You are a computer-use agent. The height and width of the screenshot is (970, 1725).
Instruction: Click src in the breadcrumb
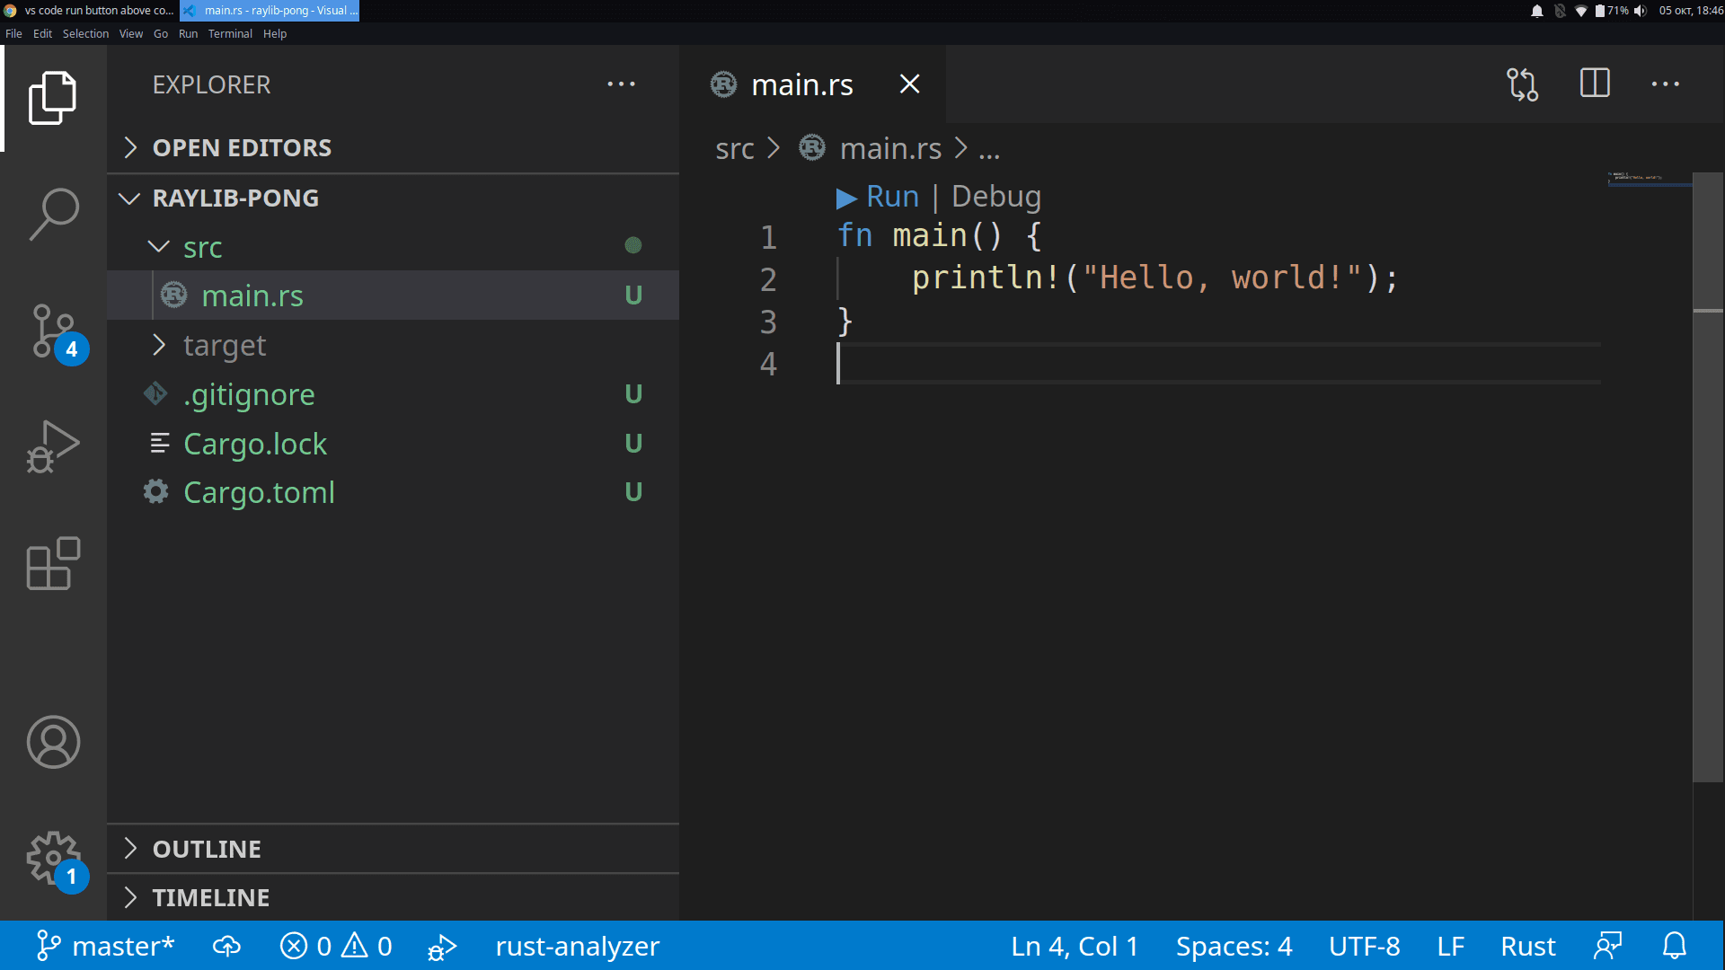point(734,148)
